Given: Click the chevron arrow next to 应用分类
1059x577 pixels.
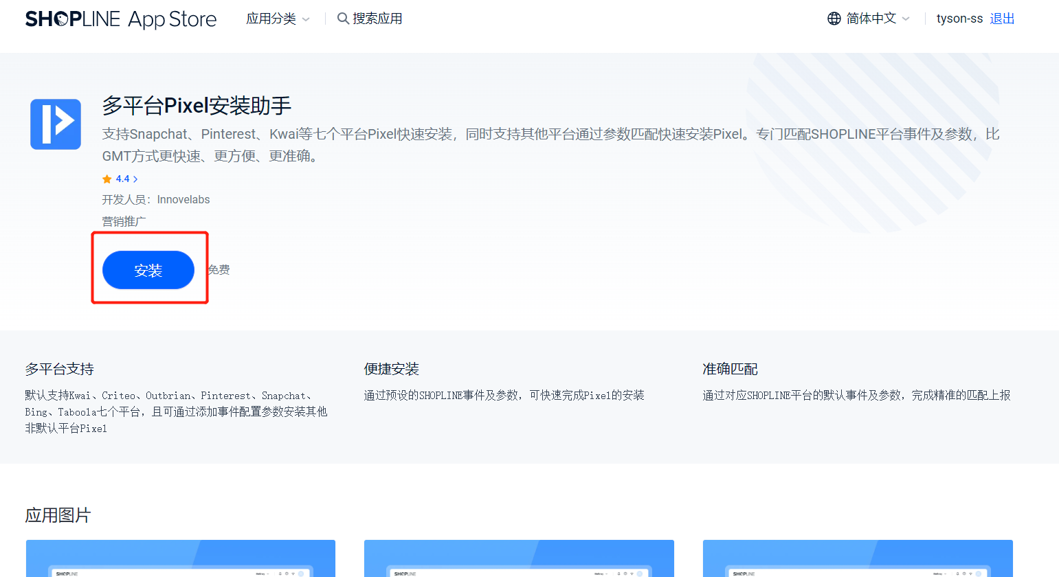Looking at the screenshot, I should click(306, 19).
